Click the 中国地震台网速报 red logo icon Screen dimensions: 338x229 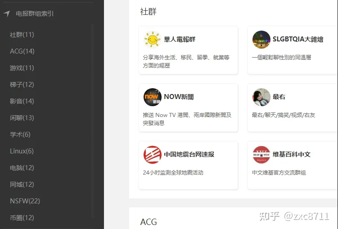coord(153,155)
